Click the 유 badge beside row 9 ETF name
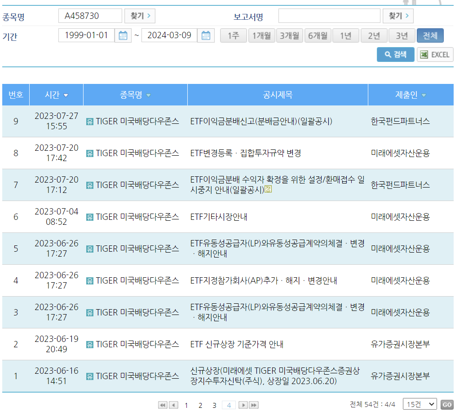This screenshot has width=455, height=411. pyautogui.click(x=89, y=122)
